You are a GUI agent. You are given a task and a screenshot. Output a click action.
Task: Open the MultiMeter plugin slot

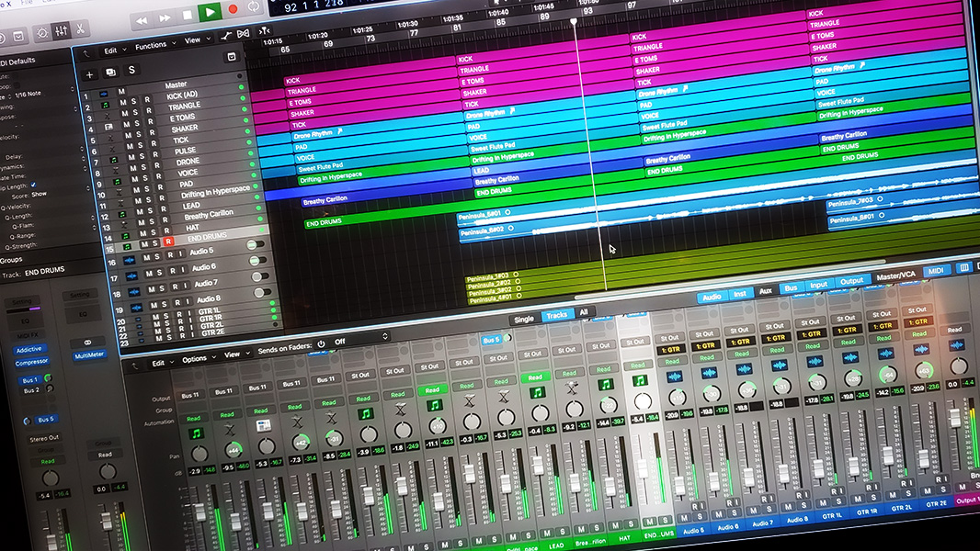coord(89,355)
